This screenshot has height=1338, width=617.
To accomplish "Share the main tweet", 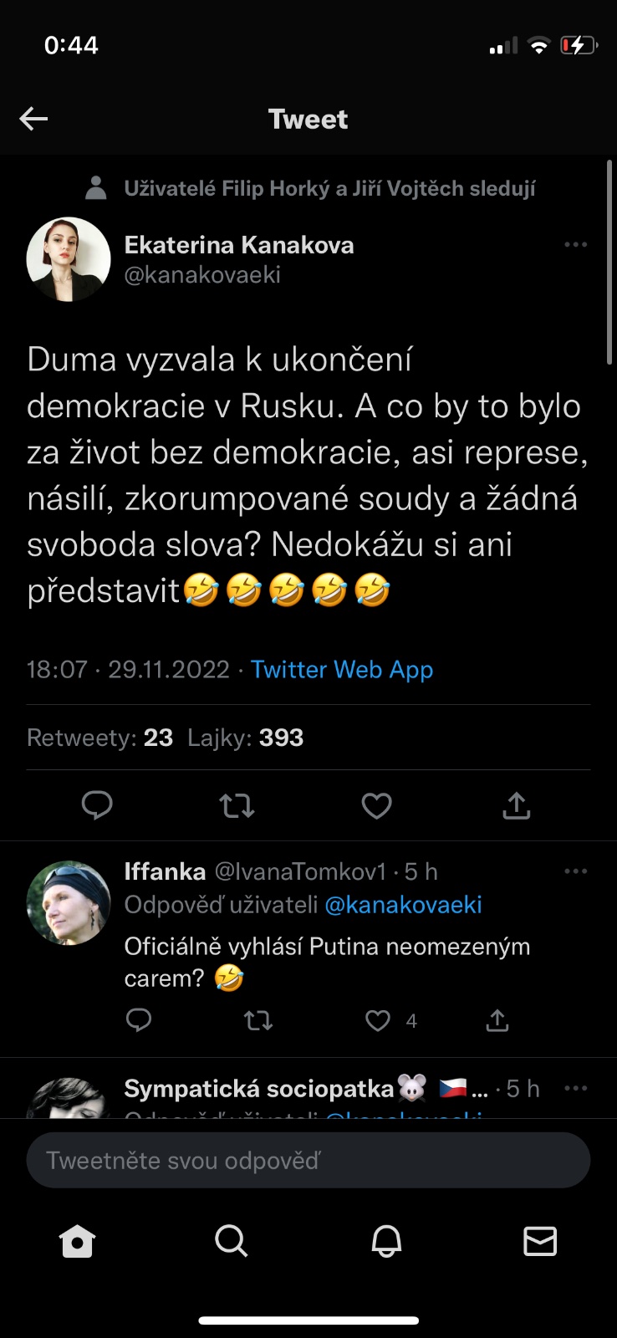I will [517, 805].
